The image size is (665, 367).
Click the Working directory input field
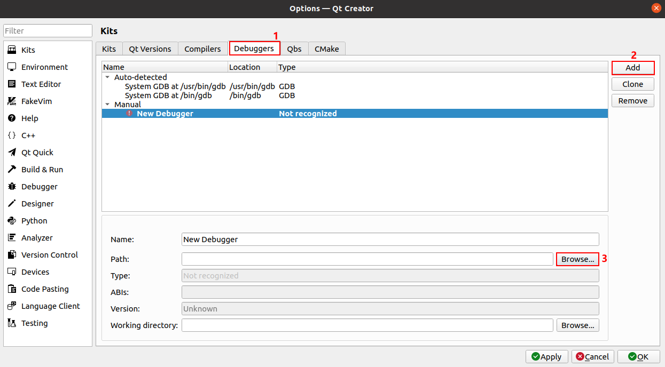pos(367,325)
